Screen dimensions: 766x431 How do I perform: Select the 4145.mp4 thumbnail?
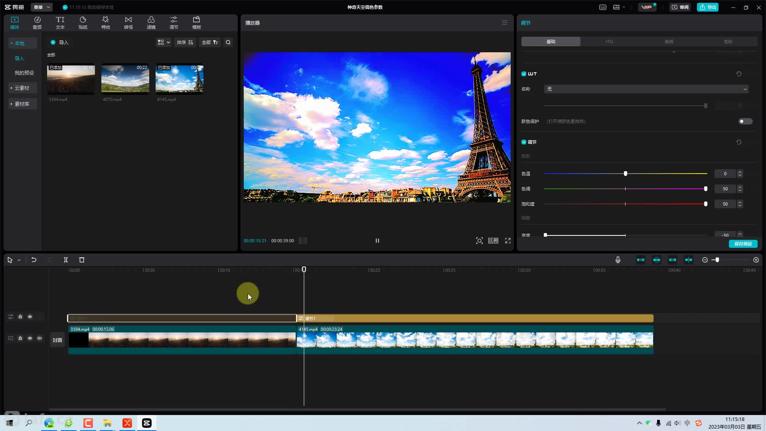point(180,79)
